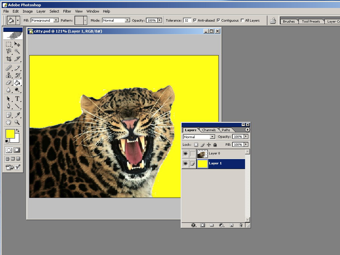This screenshot has width=340, height=255.
Task: Toggle Lock image pixels
Action: tap(203, 145)
